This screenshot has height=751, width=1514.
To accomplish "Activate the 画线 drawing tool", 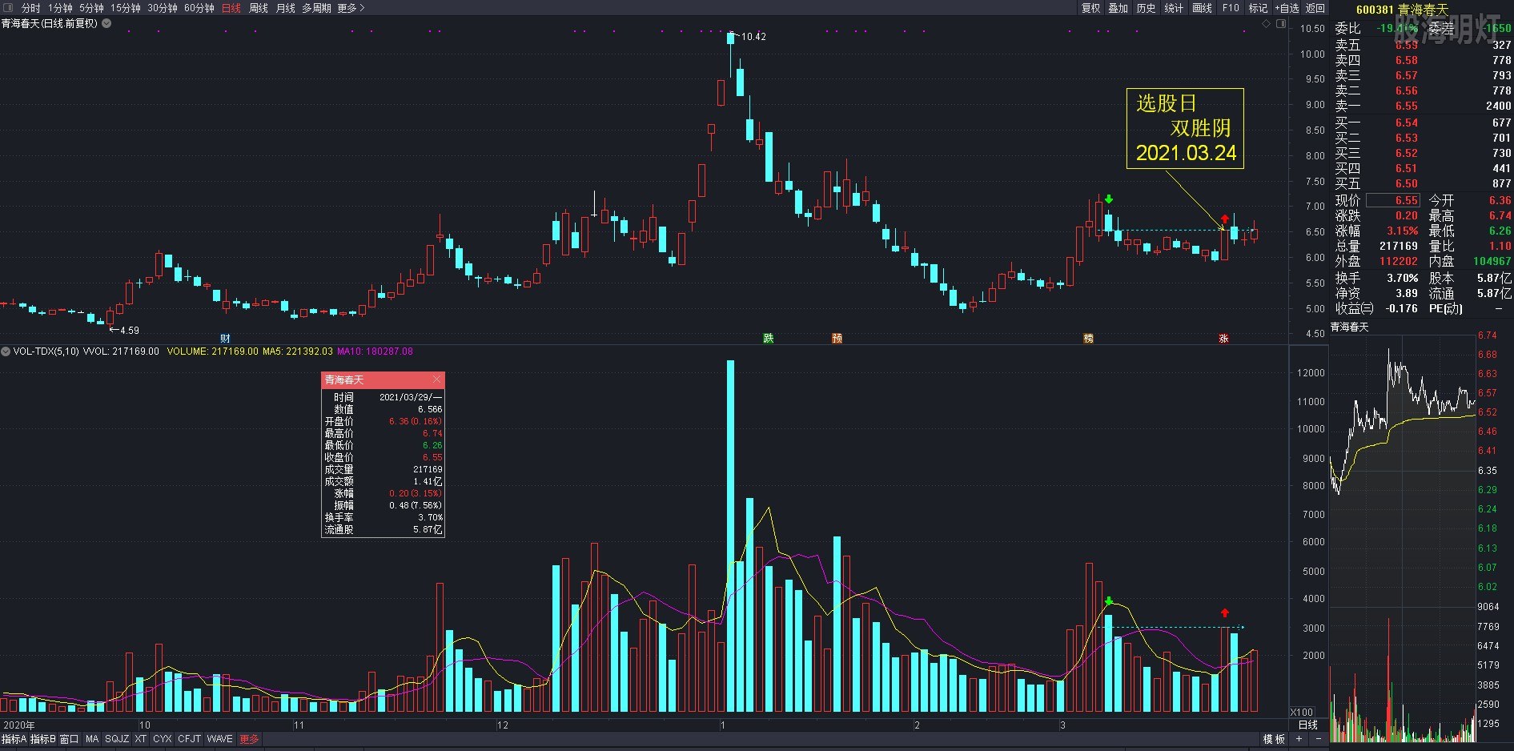I will click(1202, 8).
